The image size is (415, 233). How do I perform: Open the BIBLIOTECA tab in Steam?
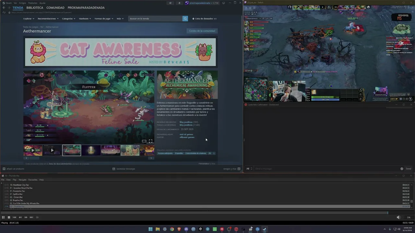click(35, 8)
